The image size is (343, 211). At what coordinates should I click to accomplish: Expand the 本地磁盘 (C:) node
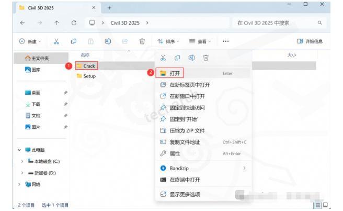click(22, 161)
